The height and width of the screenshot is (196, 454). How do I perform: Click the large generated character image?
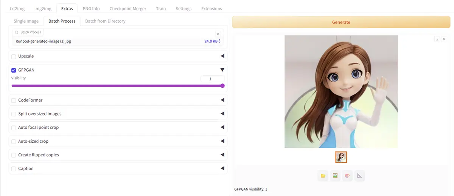pos(341,91)
